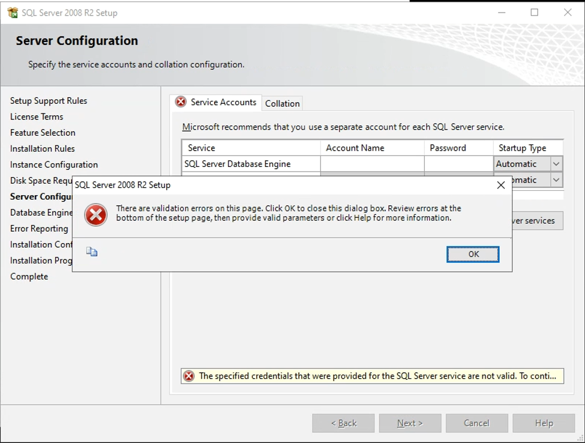Viewport: 585px width, 443px height.
Task: Click the error icon on Service Accounts tab
Action: tap(181, 102)
